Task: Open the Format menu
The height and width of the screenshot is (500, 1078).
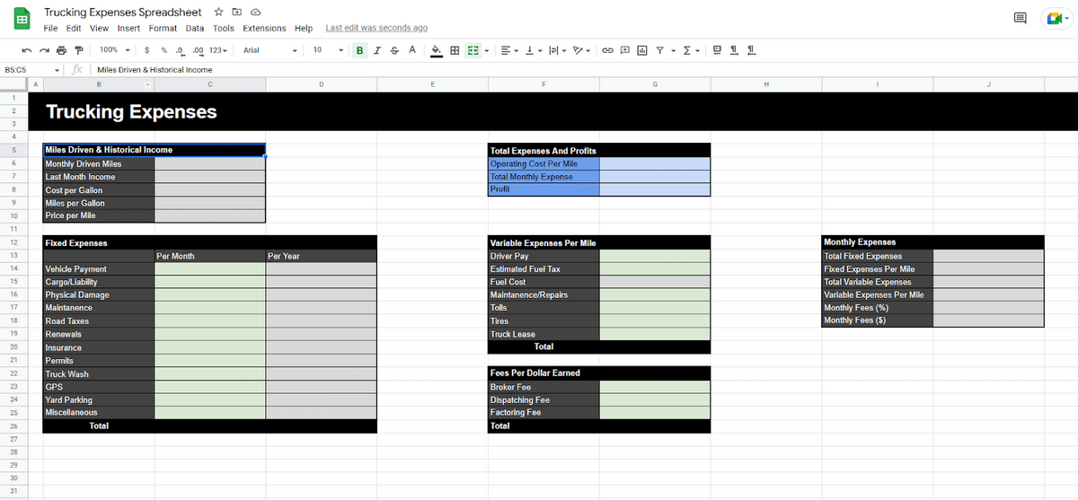Action: click(163, 28)
